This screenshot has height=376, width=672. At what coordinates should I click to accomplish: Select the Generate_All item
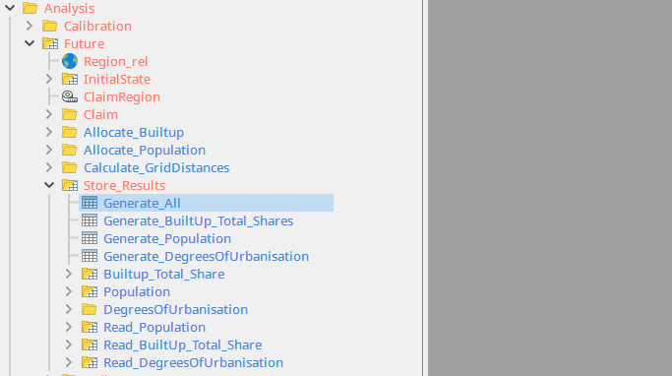142,203
